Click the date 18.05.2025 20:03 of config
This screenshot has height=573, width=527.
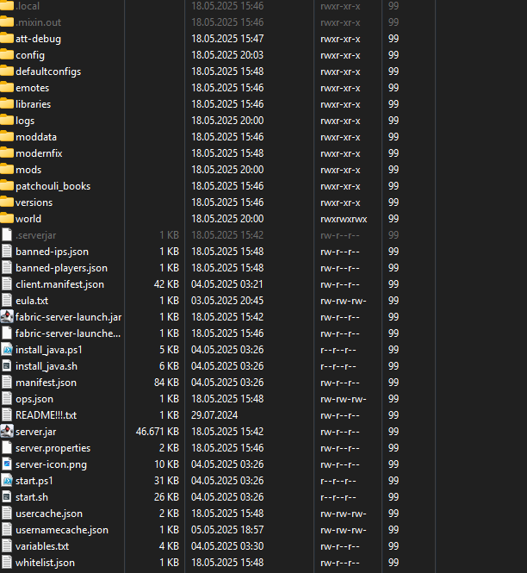point(227,55)
